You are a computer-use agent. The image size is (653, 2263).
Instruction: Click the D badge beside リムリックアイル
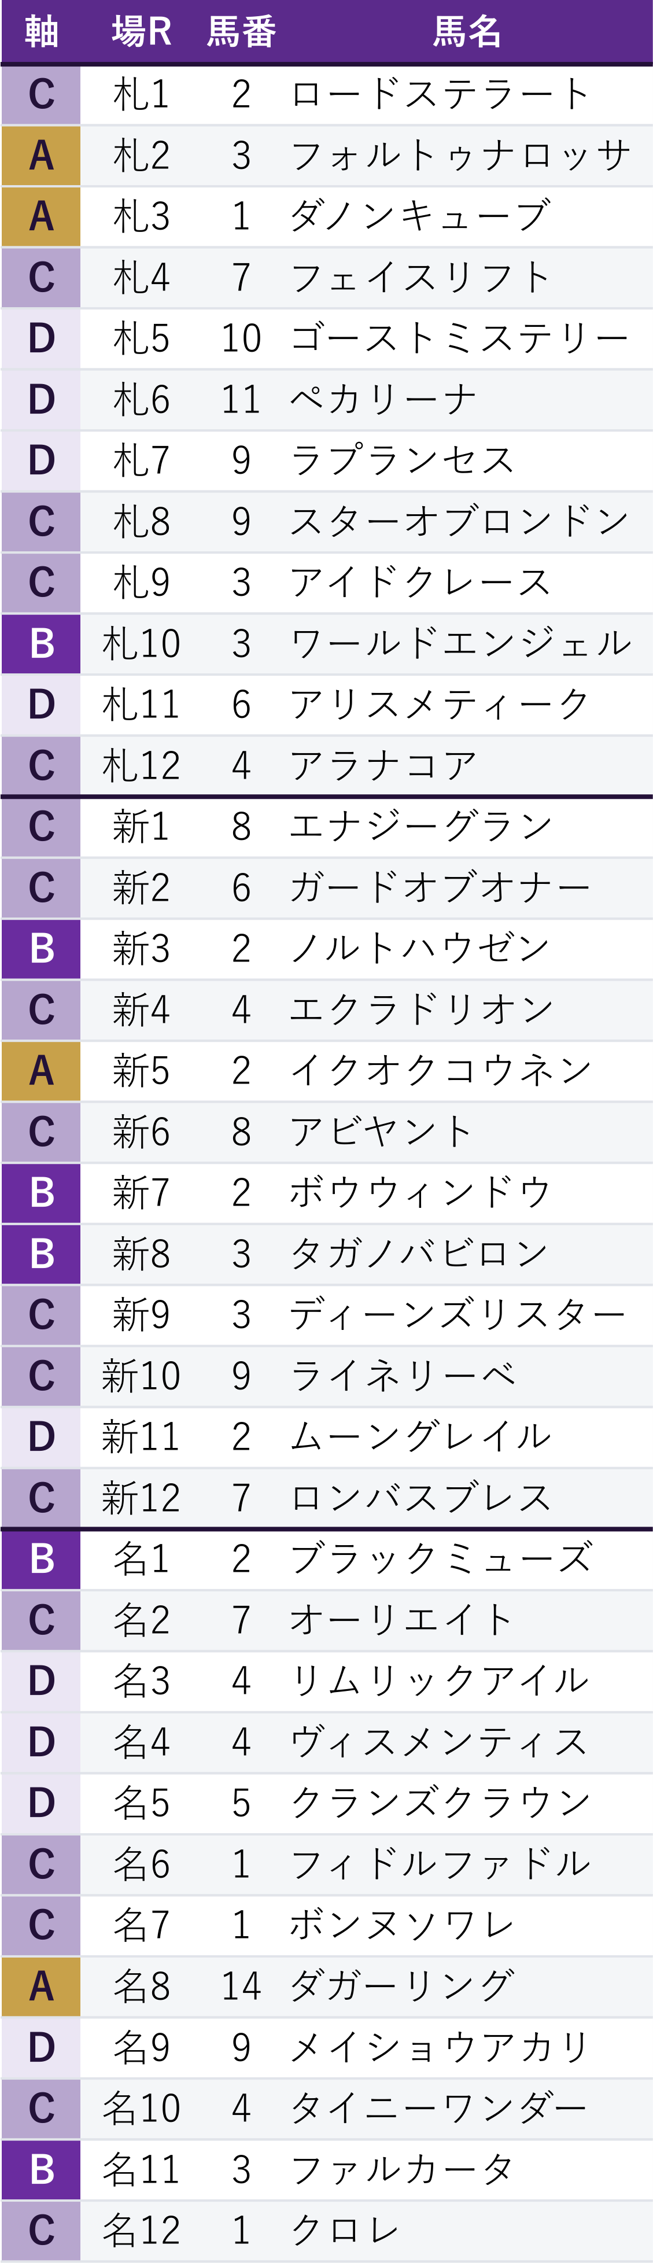[x=40, y=1682]
